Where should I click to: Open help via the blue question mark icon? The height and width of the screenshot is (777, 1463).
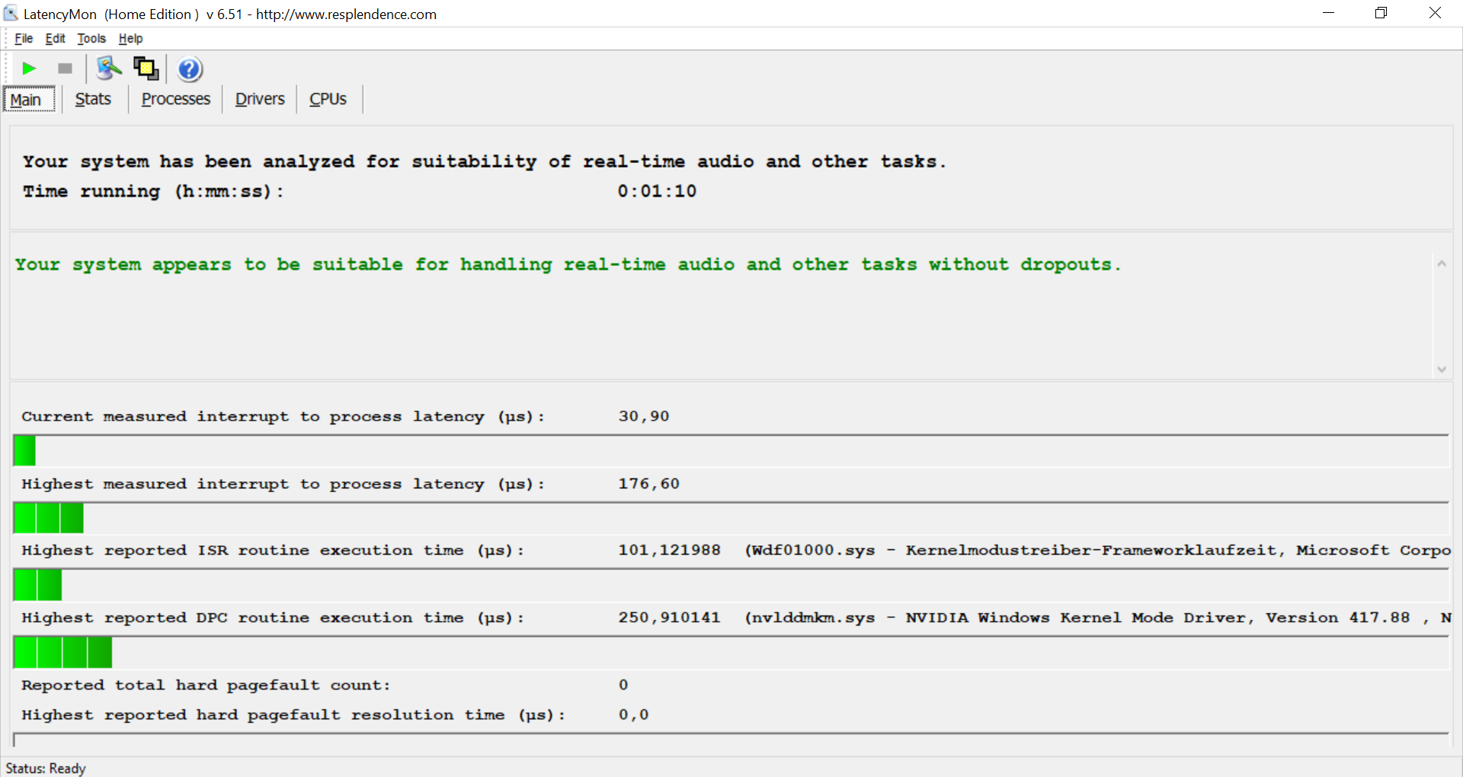pyautogui.click(x=190, y=69)
